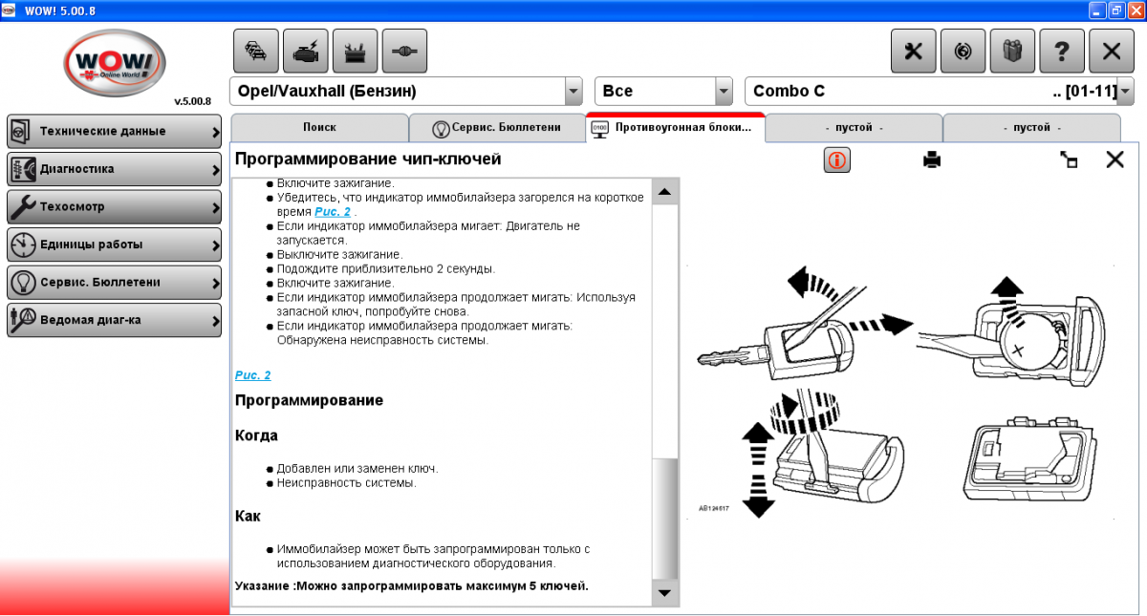The height and width of the screenshot is (616, 1147).
Task: Open vehicle selection with the cars icon
Action: [256, 51]
